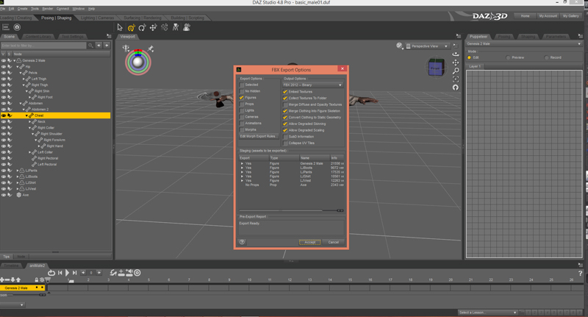Image resolution: width=588 pixels, height=317 pixels.
Task: Click the FBX dialog help question icon
Action: click(243, 242)
